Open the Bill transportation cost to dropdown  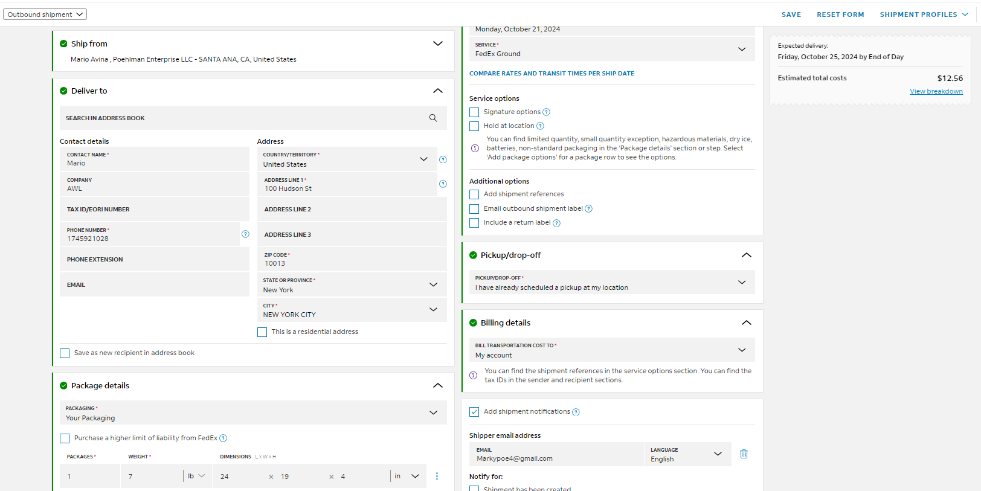[612, 350]
